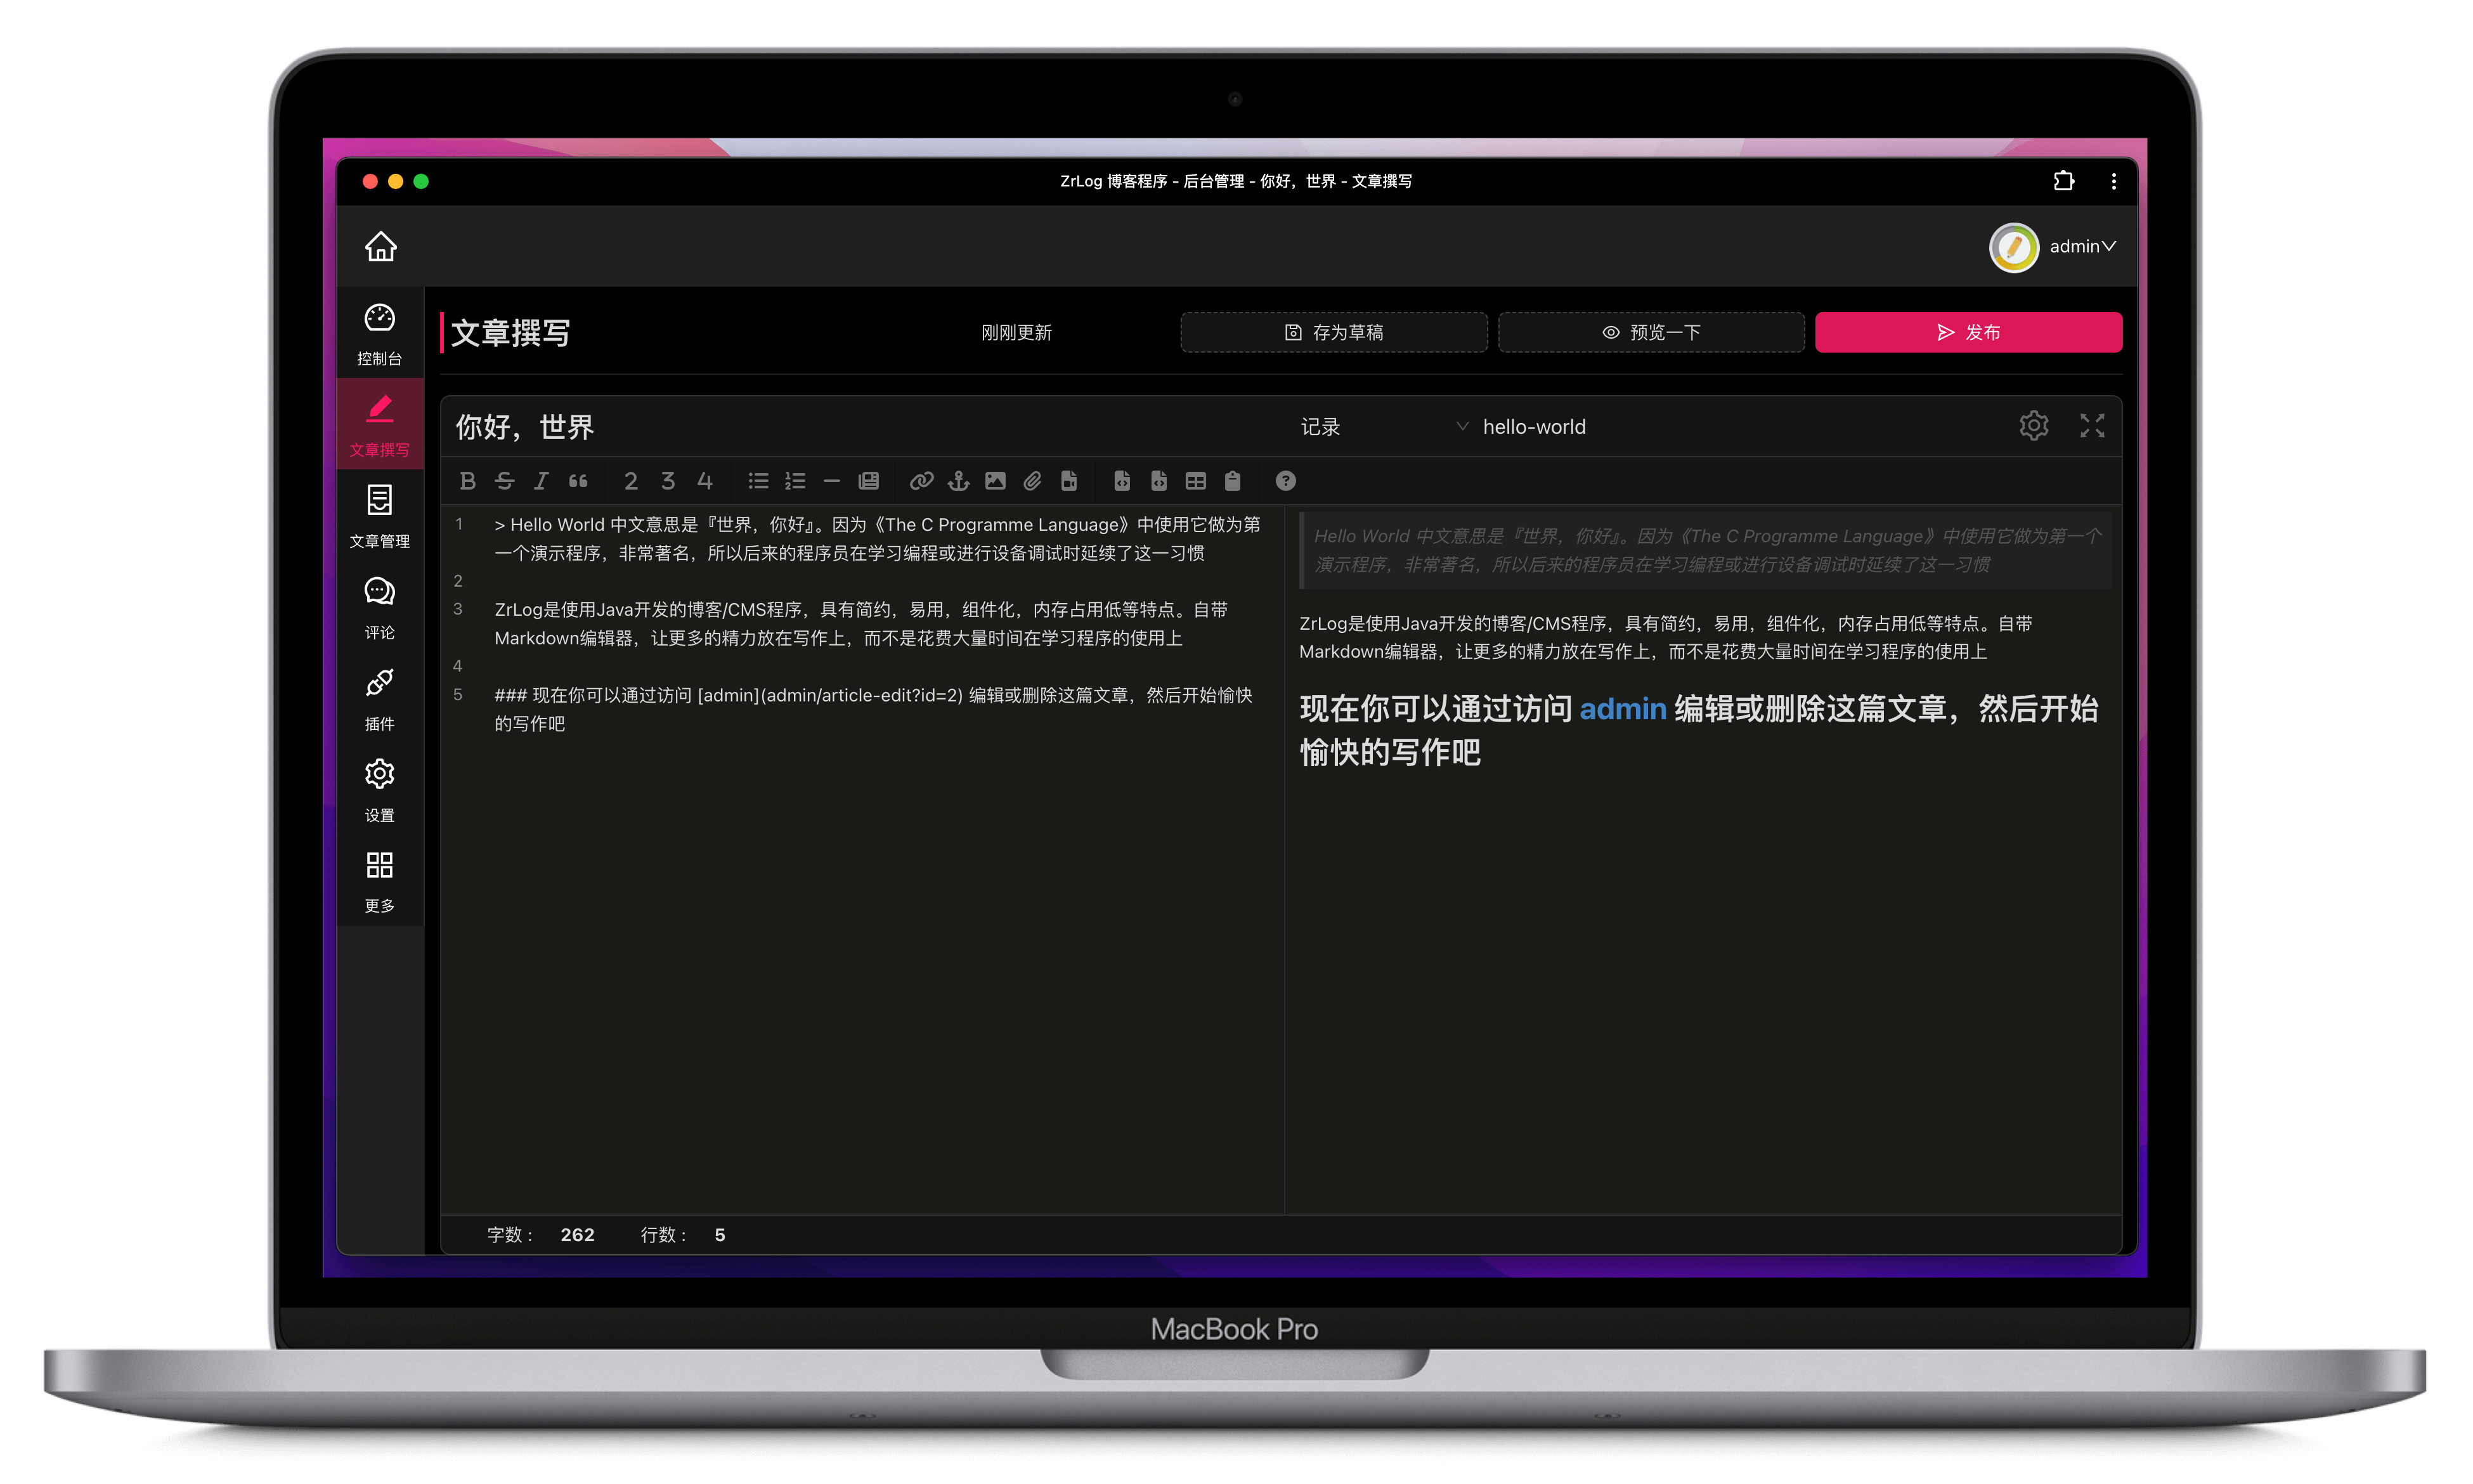Insert an image into the article
The height and width of the screenshot is (1484, 2473).
coord(995,481)
